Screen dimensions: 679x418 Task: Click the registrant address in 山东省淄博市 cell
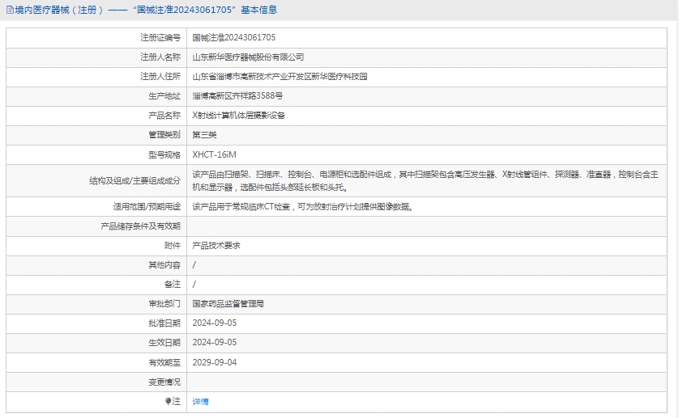[x=280, y=76]
